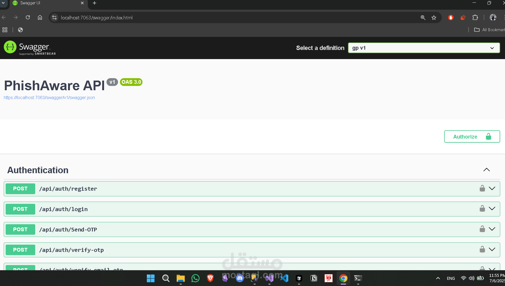Open WhatsApp from taskbar
Image resolution: width=505 pixels, height=286 pixels.
coord(195,278)
